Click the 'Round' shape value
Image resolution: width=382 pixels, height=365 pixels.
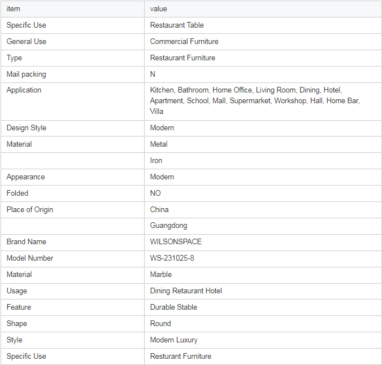[160, 323]
